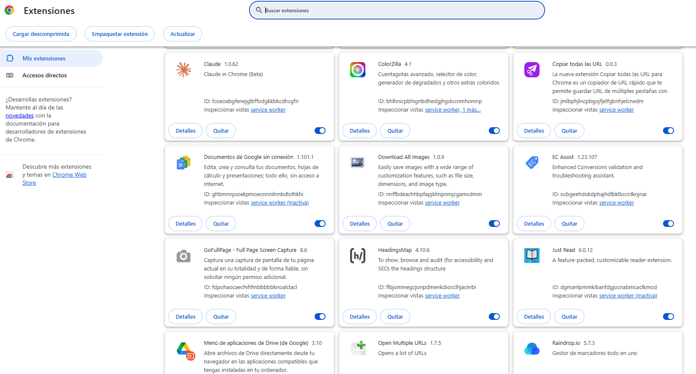Click the Just Read book icon

click(x=532, y=256)
